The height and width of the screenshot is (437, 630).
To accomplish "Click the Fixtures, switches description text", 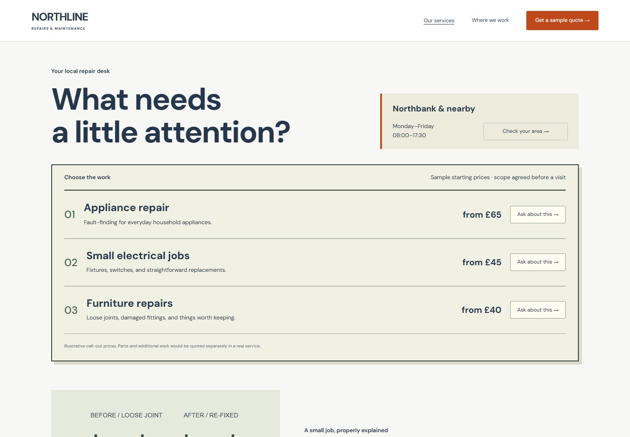I will (156, 270).
